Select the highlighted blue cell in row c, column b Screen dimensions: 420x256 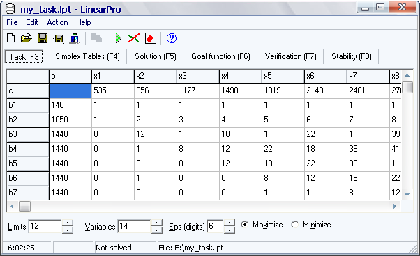(x=70, y=90)
